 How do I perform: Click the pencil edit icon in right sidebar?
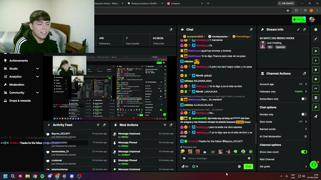[x=316, y=39]
